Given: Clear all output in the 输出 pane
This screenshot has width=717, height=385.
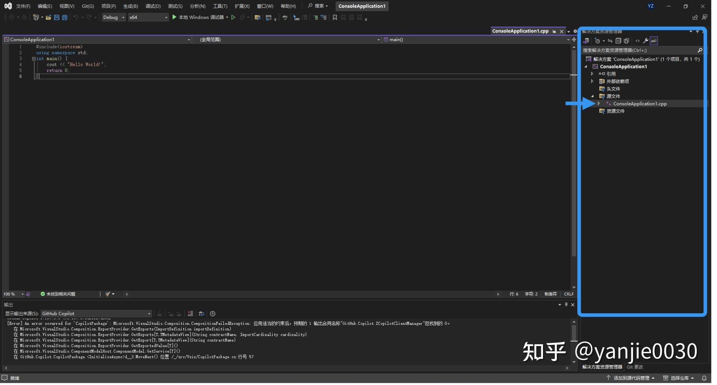Looking at the screenshot, I should point(190,314).
